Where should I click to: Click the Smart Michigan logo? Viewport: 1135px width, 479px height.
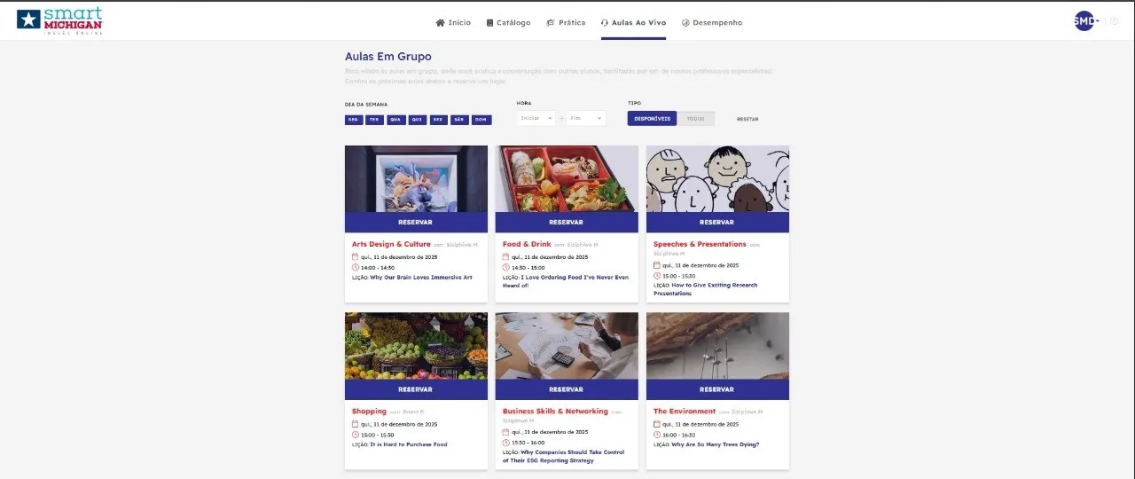click(59, 20)
